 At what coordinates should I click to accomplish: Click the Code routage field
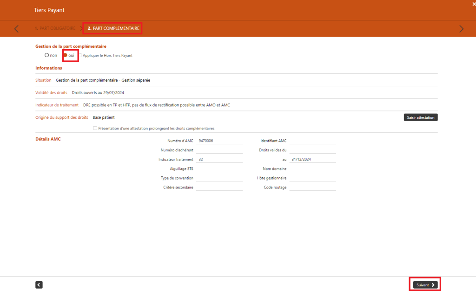312,187
